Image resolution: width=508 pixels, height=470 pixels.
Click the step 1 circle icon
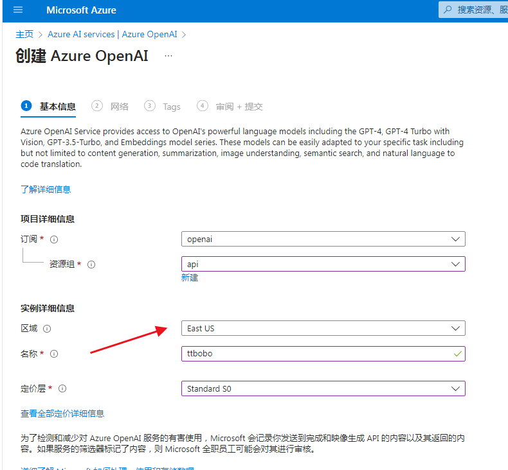pyautogui.click(x=26, y=106)
